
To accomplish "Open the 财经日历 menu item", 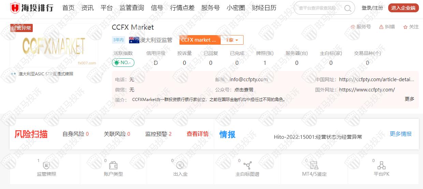I will 264,8.
